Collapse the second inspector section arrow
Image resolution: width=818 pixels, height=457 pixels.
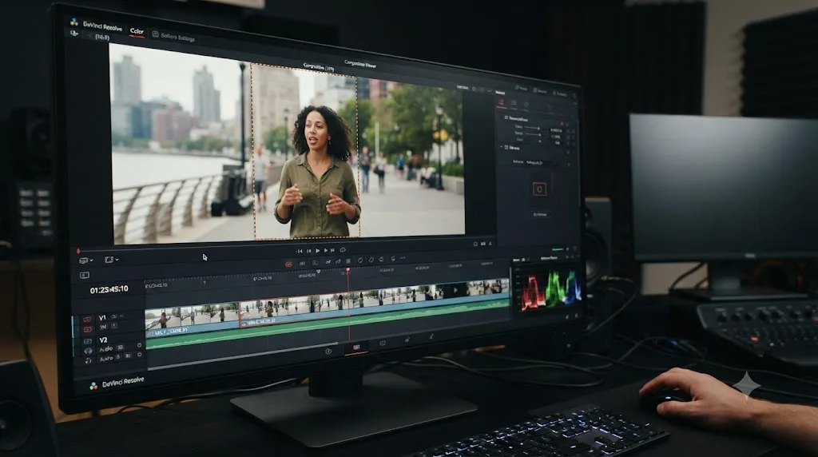[501, 146]
